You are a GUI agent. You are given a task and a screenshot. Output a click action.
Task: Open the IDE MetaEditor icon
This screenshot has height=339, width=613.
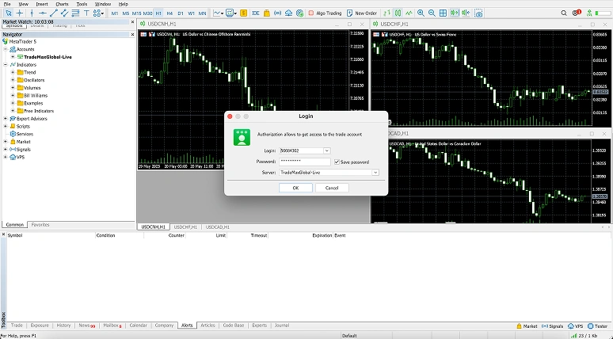pyautogui.click(x=256, y=13)
